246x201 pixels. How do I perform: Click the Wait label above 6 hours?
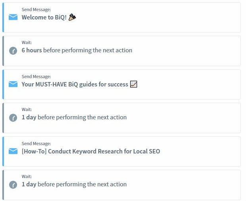(x=27, y=42)
